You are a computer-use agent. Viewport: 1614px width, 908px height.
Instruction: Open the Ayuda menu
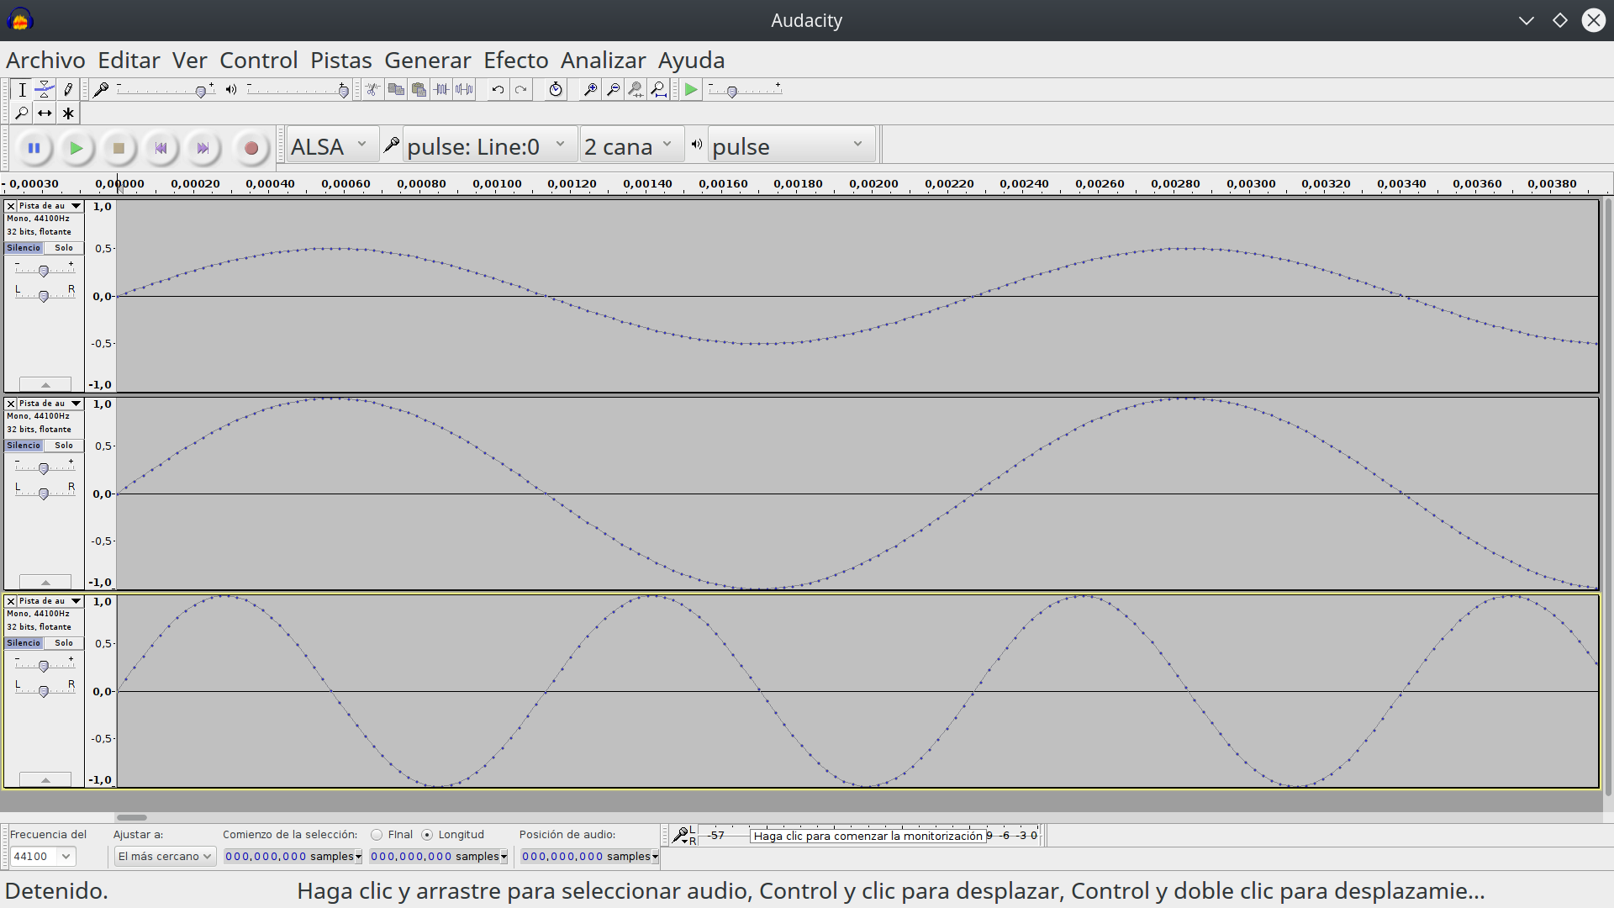(x=691, y=61)
